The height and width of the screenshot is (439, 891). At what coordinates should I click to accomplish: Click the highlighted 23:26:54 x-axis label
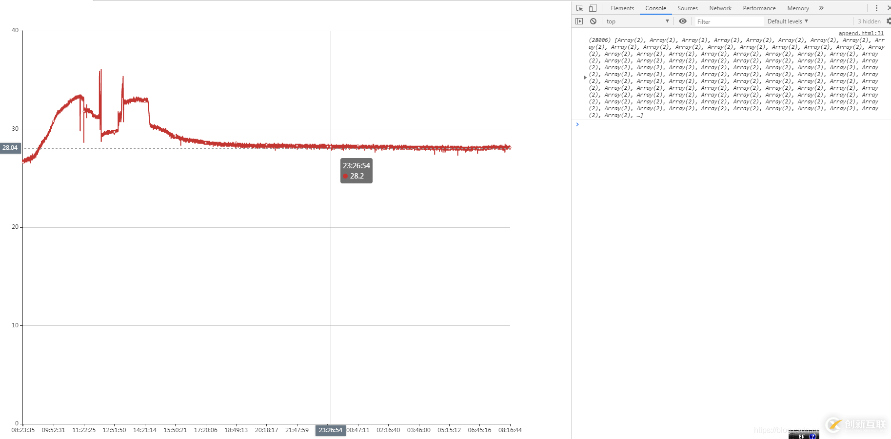click(331, 430)
